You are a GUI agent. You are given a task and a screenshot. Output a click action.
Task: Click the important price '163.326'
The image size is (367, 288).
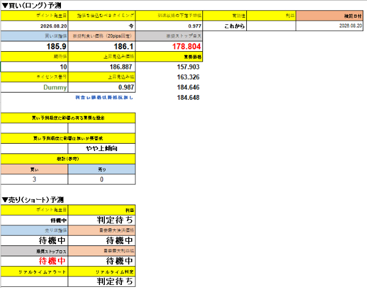(188, 77)
